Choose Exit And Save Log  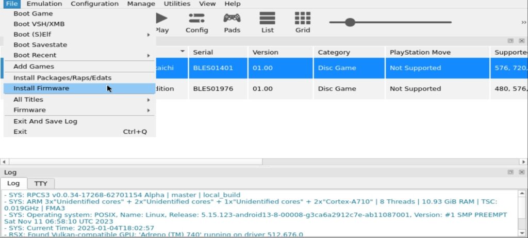tap(79, 121)
